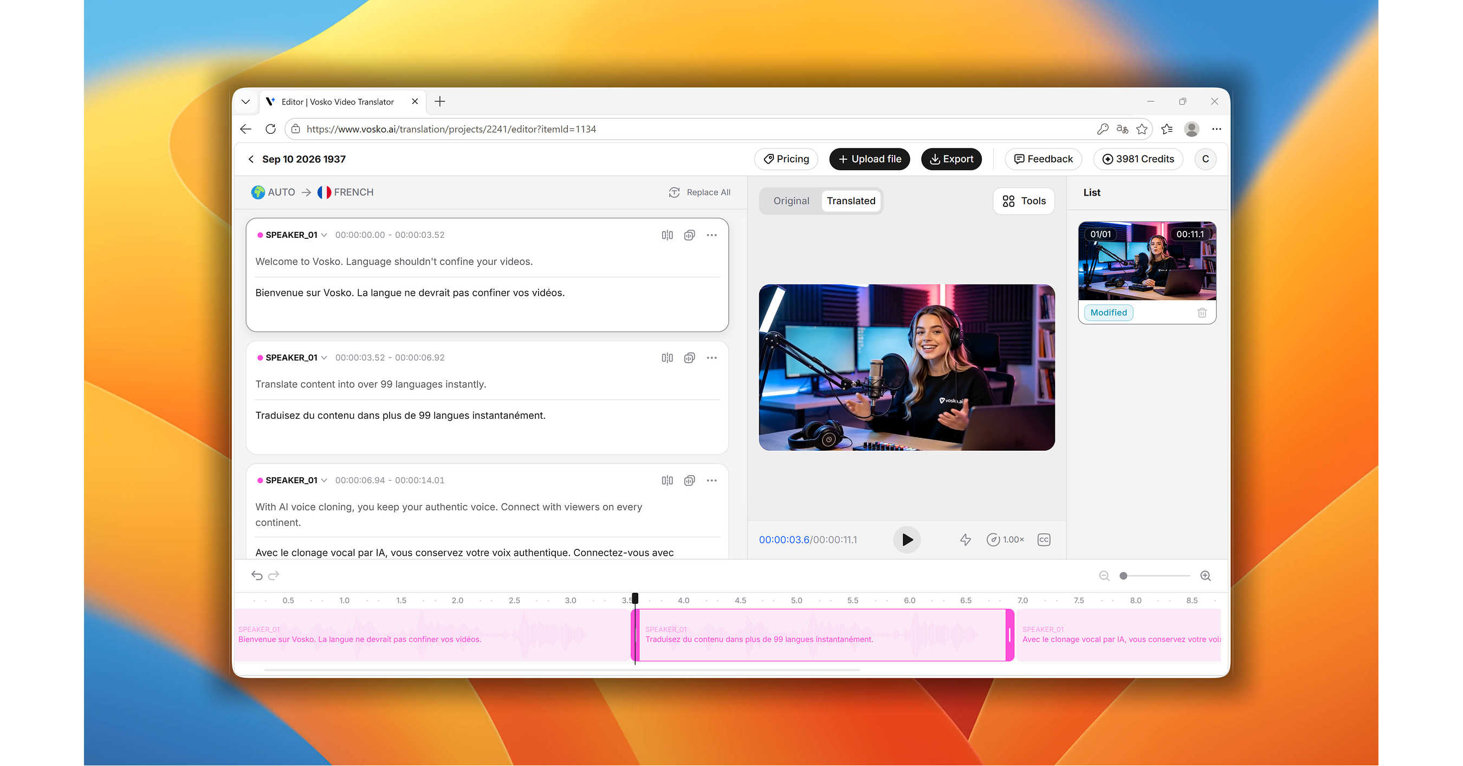Select the Editor | Vosko Video Translator browser tab

click(338, 102)
